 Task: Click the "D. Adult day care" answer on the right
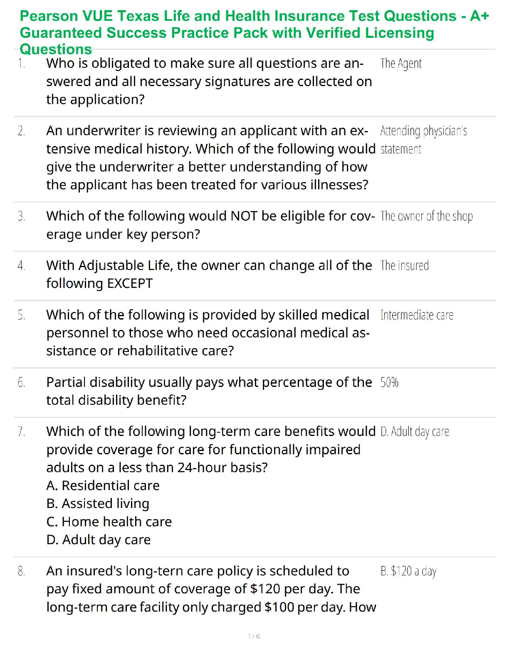(415, 432)
